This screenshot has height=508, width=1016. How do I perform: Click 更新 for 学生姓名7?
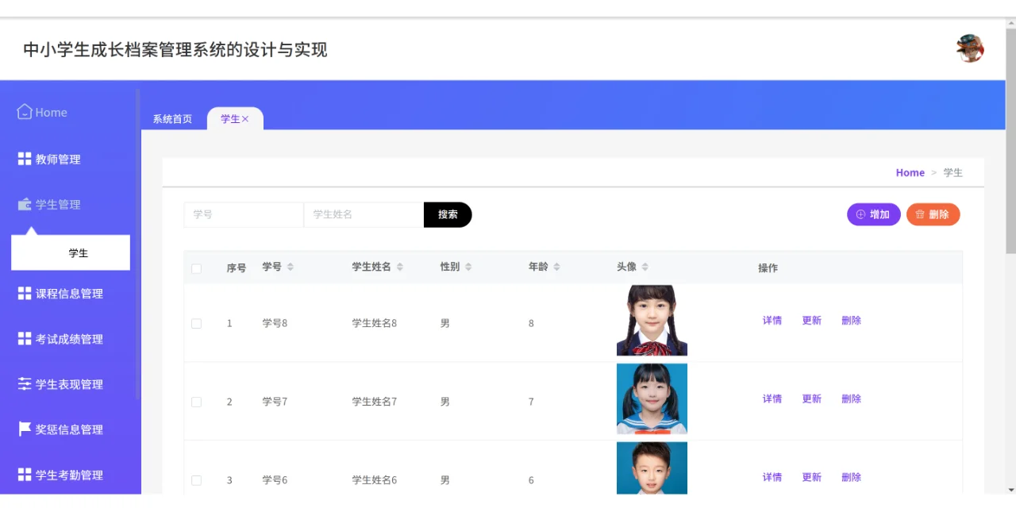pyautogui.click(x=811, y=398)
